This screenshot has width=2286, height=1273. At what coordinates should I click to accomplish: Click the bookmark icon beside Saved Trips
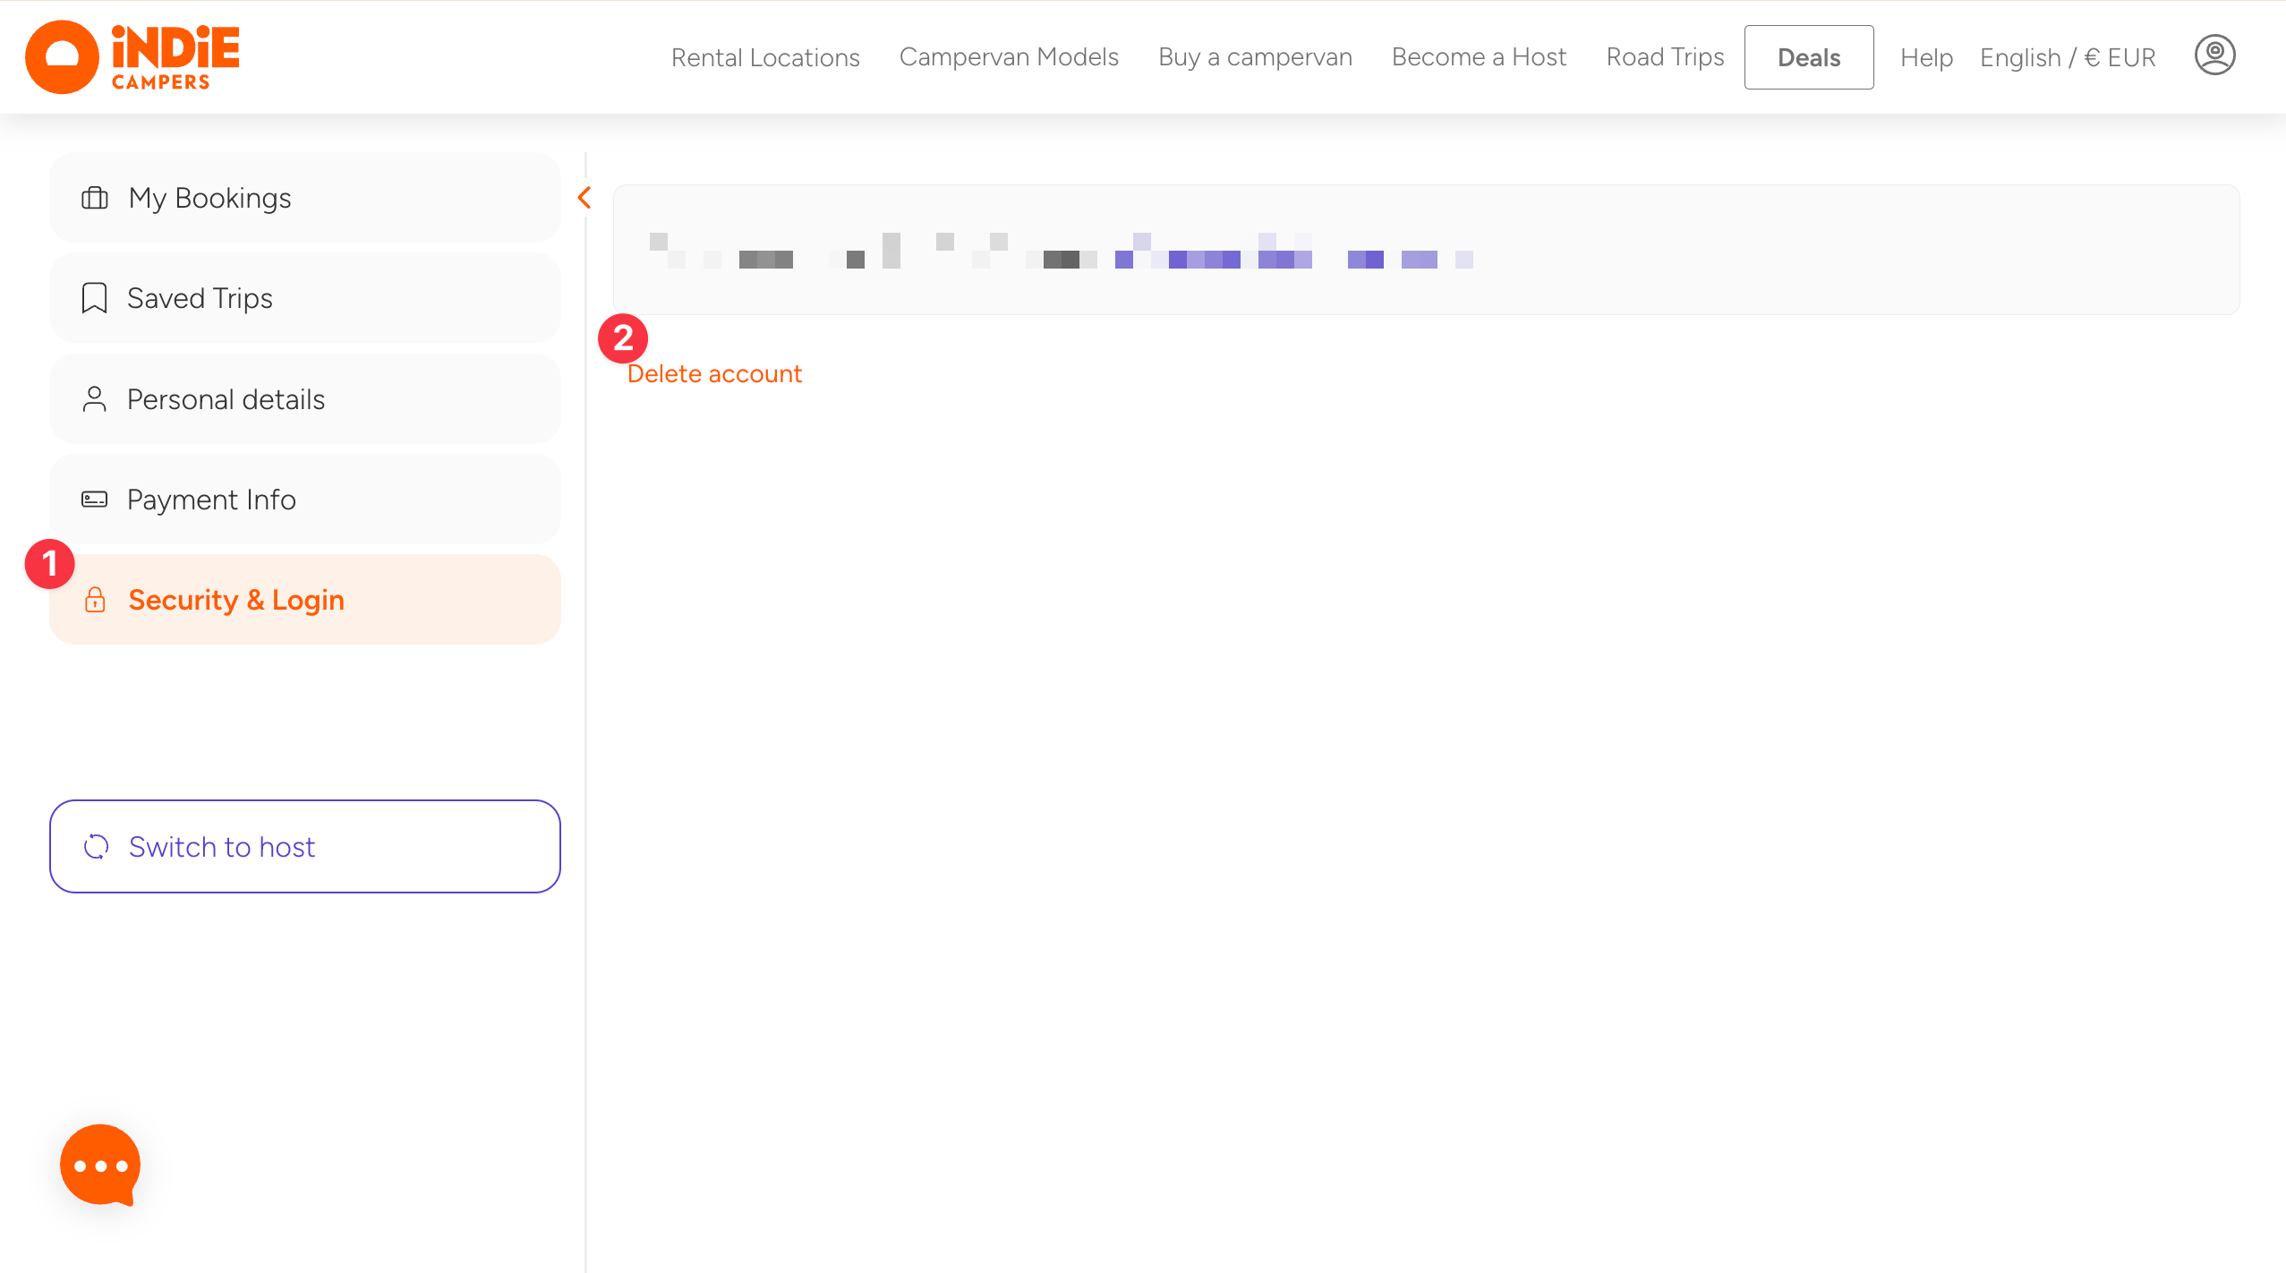tap(94, 298)
